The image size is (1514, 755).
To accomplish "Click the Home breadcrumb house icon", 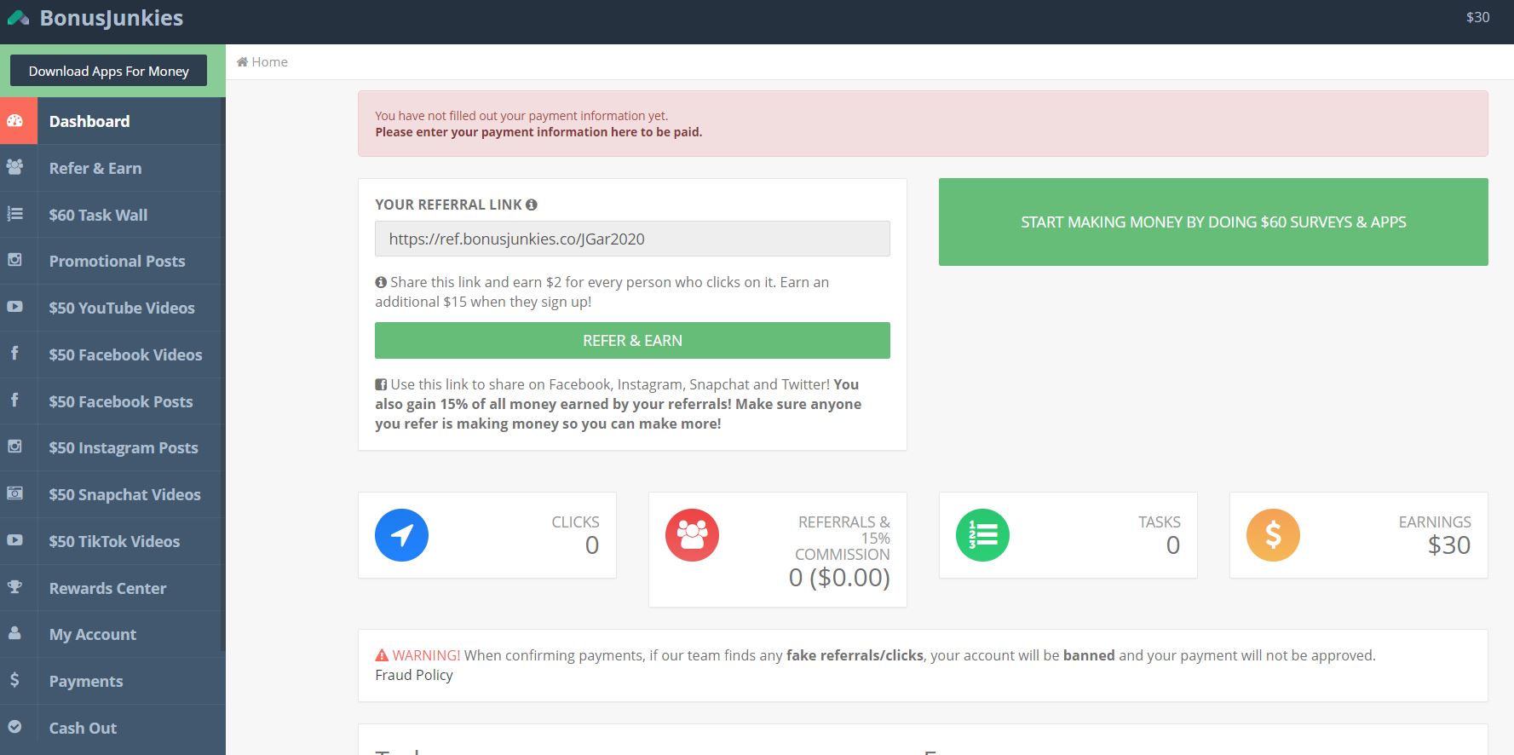I will [242, 61].
